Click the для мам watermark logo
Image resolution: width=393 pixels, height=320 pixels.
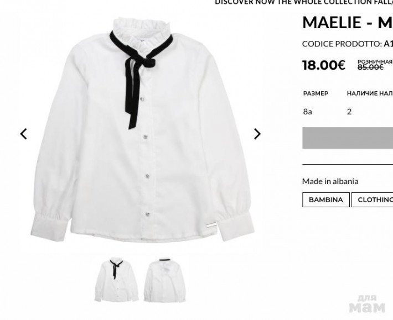click(x=367, y=304)
